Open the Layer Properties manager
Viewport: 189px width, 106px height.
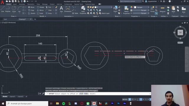(x=83, y=10)
